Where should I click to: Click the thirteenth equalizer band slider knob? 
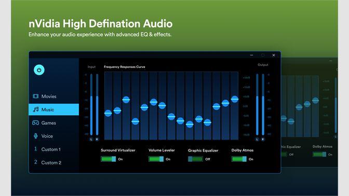coord(217,107)
